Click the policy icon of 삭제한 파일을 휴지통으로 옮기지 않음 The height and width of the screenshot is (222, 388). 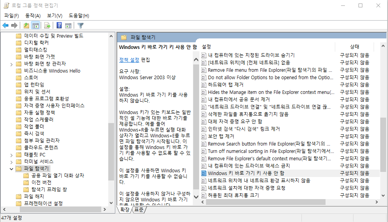tap(204, 114)
